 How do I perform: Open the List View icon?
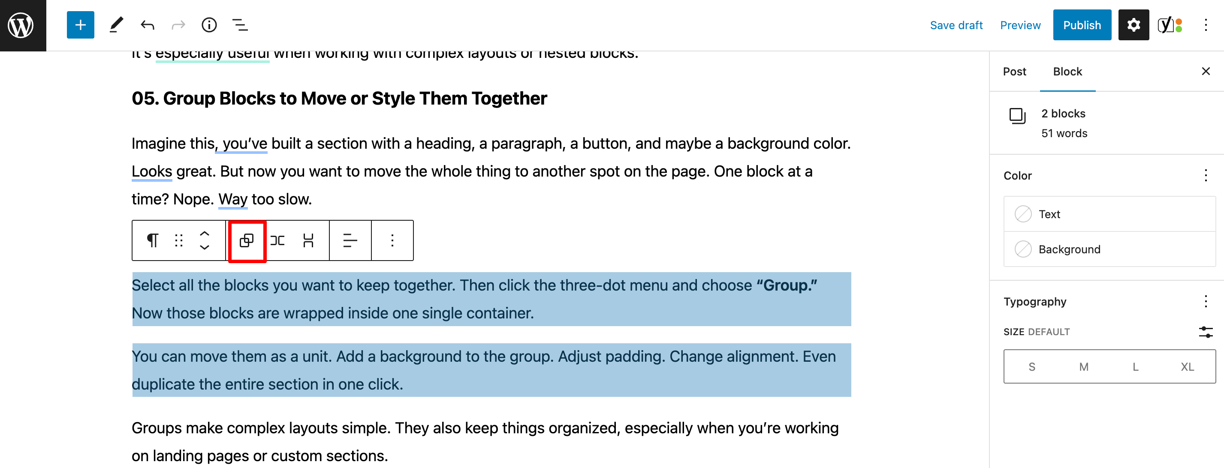pyautogui.click(x=240, y=25)
